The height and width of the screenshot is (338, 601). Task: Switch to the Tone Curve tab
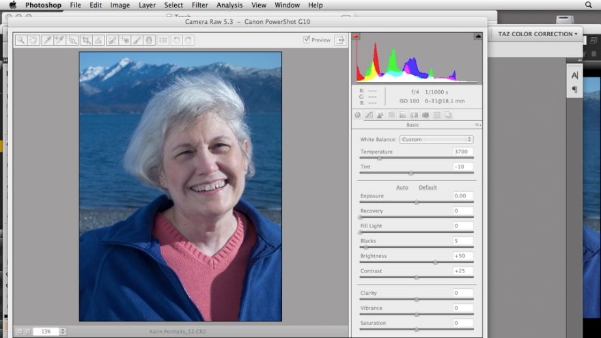[369, 115]
